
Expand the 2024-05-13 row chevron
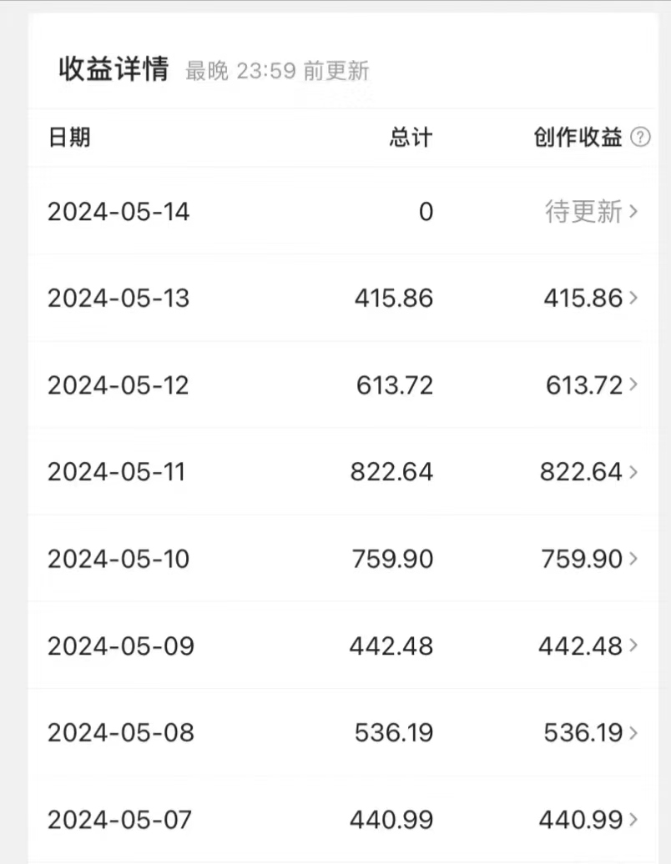point(633,299)
